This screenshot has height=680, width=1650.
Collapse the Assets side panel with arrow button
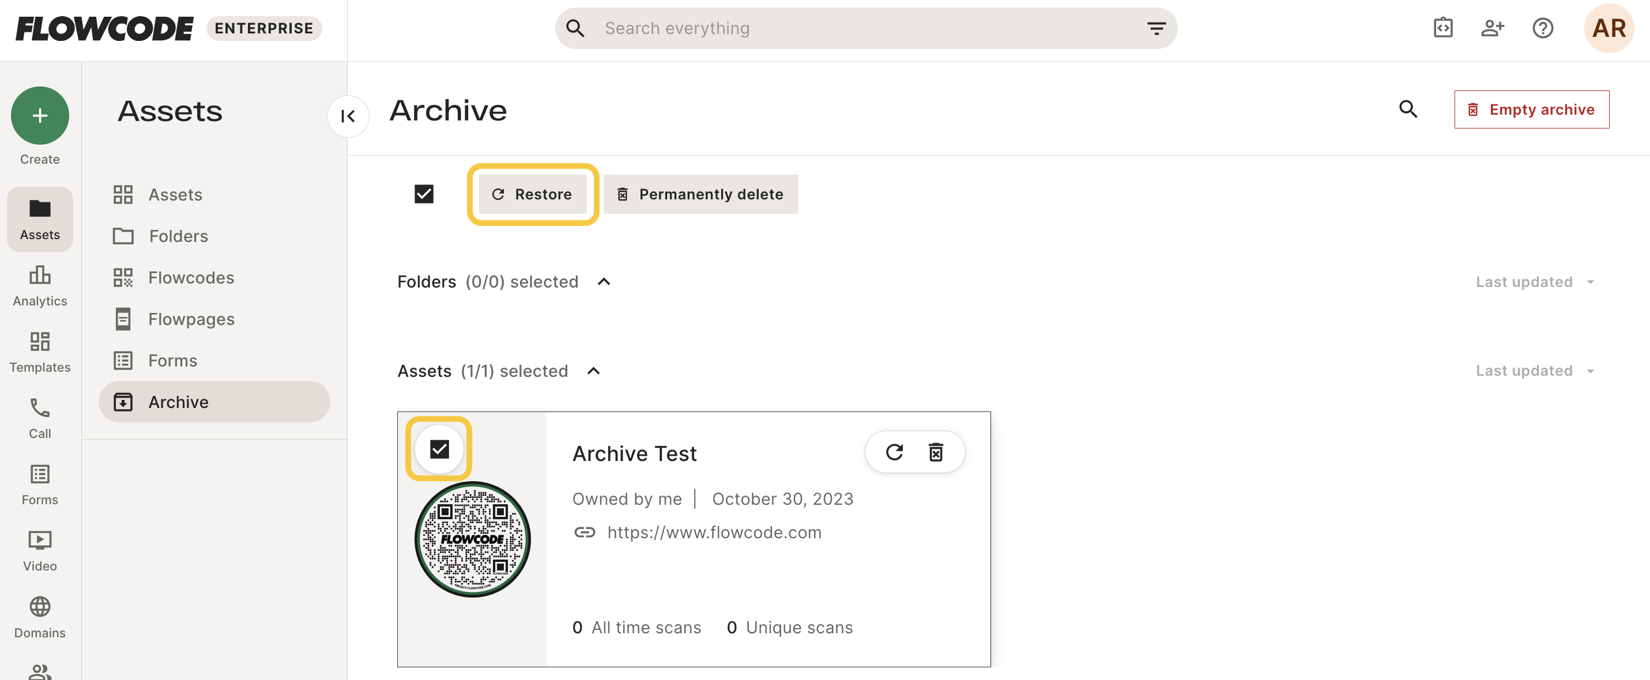348,116
